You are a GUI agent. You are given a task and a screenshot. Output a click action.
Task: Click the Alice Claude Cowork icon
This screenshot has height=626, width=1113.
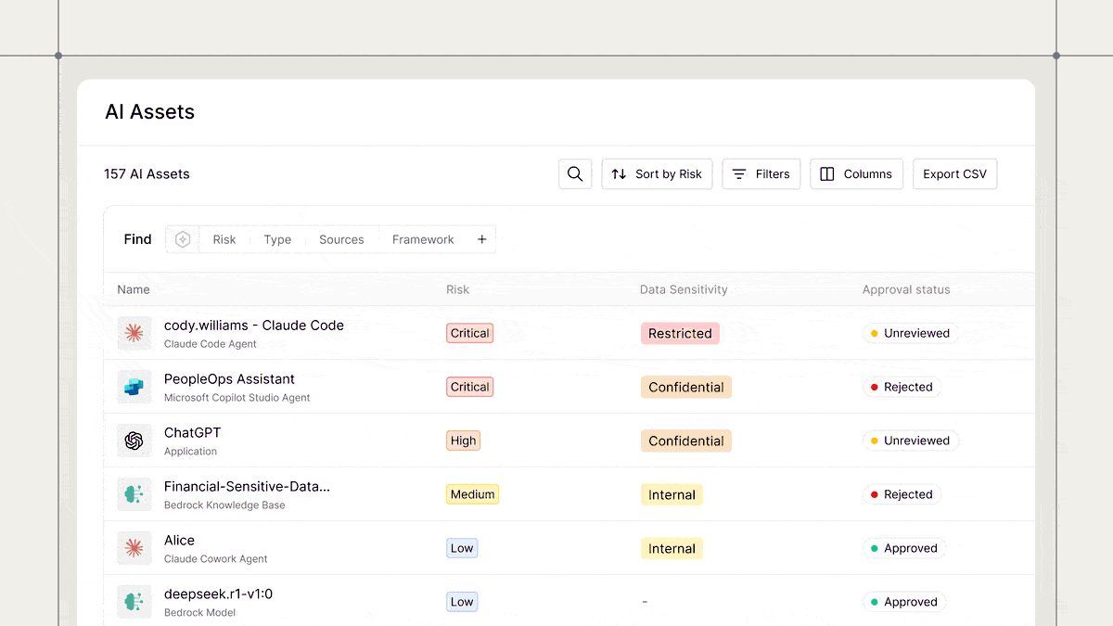(x=134, y=548)
